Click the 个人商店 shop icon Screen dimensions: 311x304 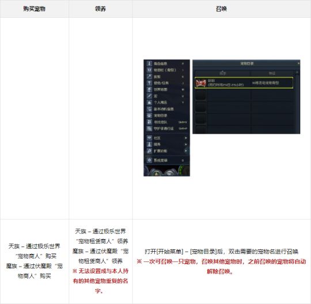pos(149,102)
